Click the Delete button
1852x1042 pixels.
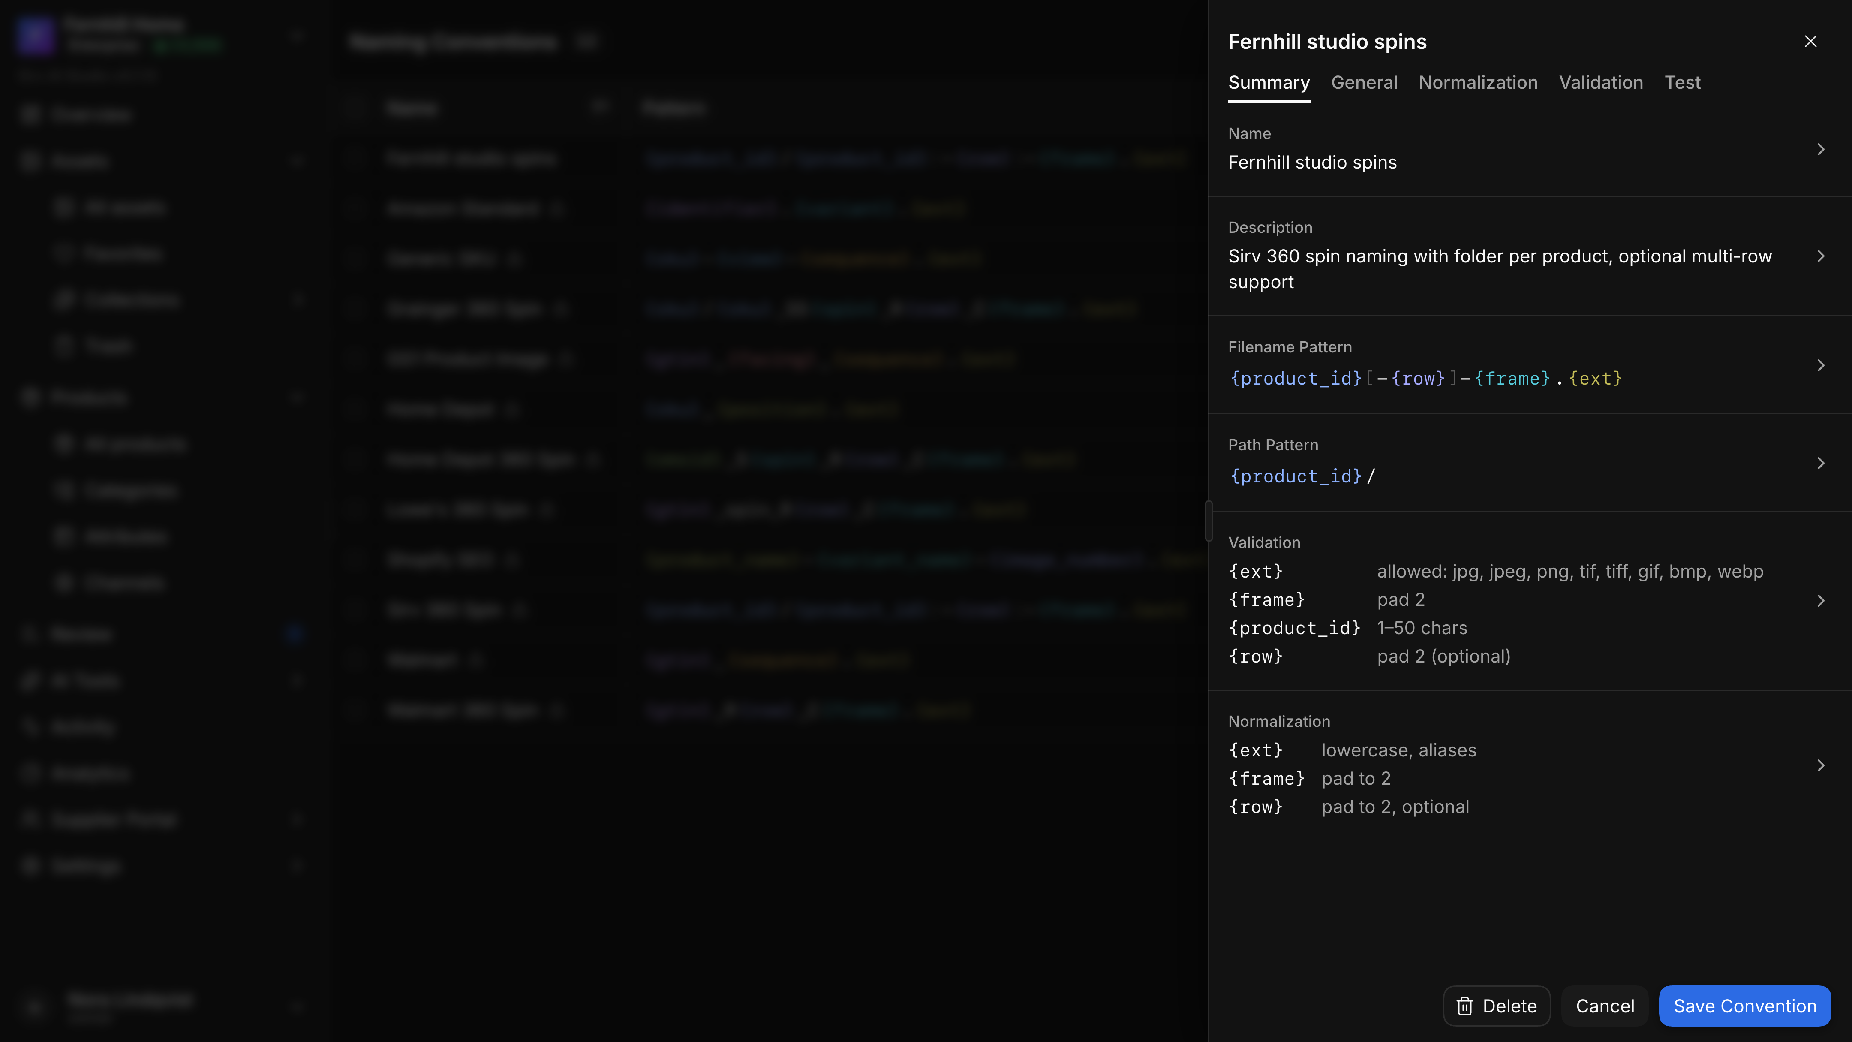tap(1496, 1006)
